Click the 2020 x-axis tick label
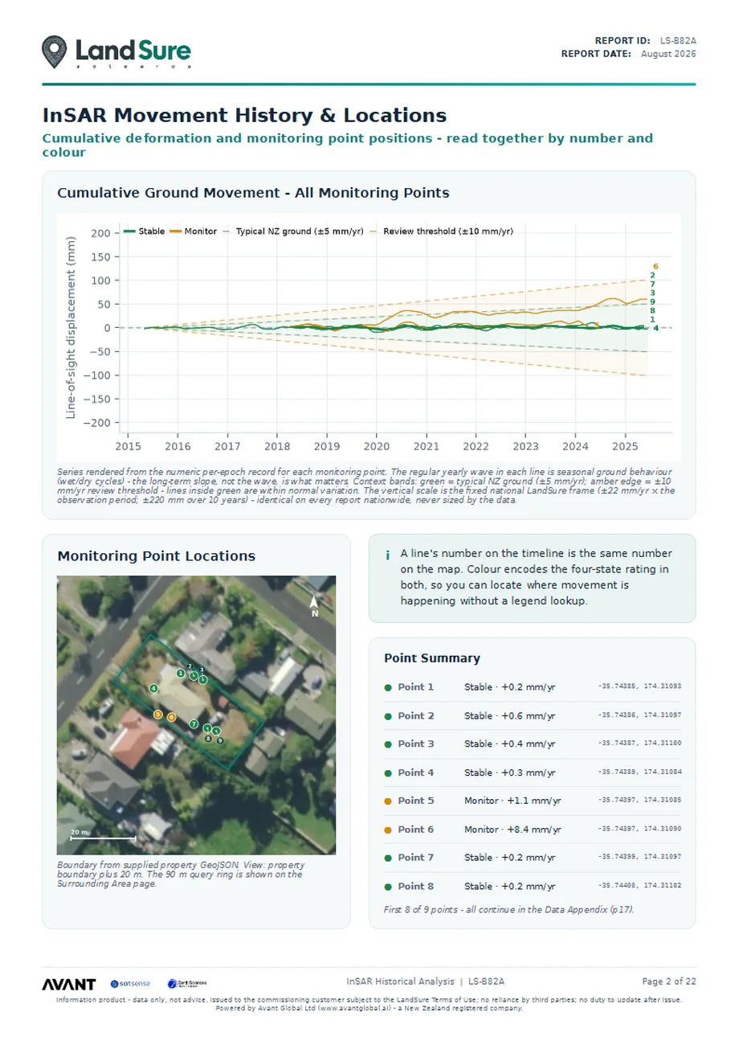 coord(377,446)
